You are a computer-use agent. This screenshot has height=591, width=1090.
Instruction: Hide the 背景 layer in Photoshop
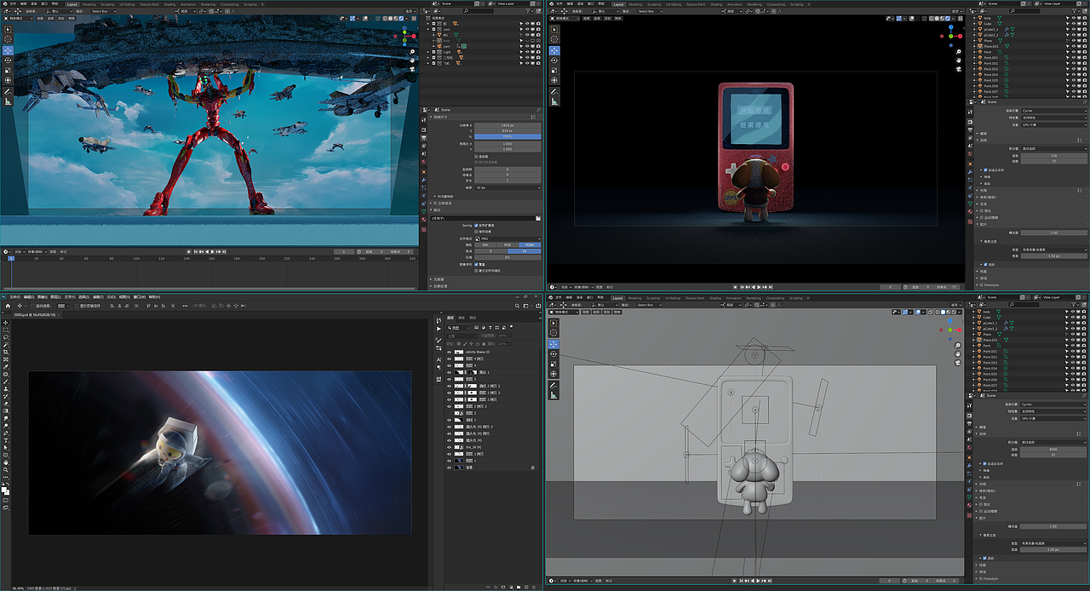(x=449, y=468)
